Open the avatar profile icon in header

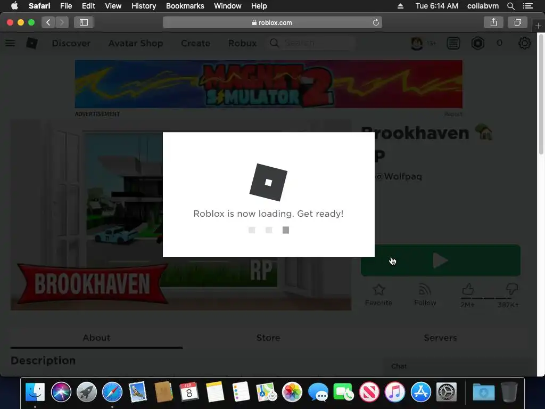coord(417,43)
